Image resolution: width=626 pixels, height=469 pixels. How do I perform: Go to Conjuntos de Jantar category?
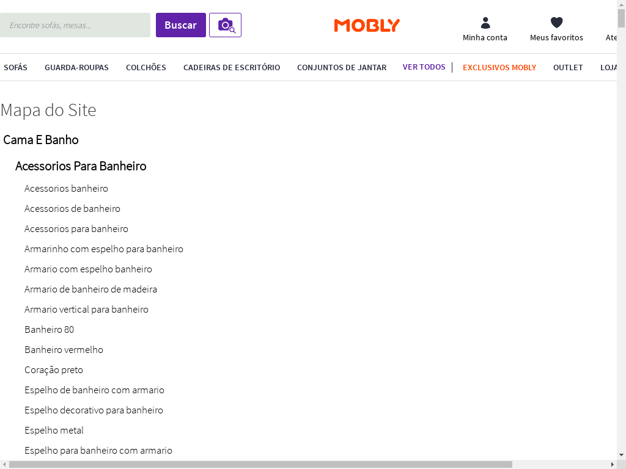342,68
